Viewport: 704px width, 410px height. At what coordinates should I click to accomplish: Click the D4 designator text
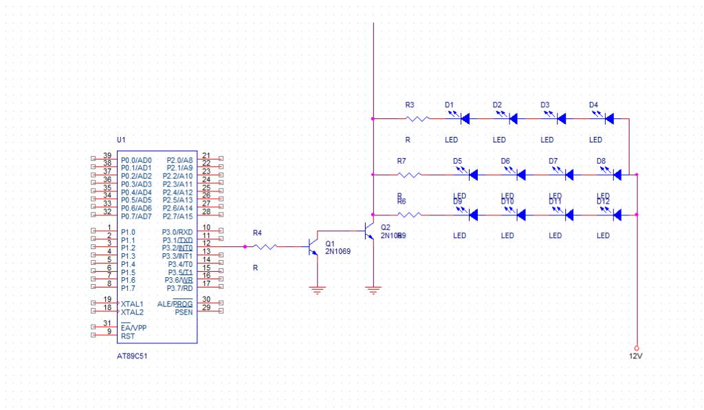pyautogui.click(x=593, y=105)
